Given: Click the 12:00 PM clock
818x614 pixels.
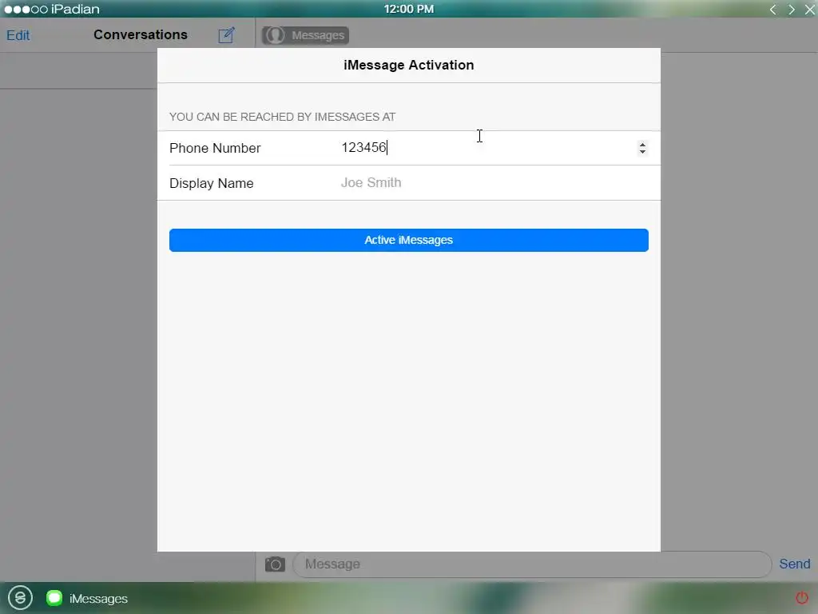Looking at the screenshot, I should 409,9.
